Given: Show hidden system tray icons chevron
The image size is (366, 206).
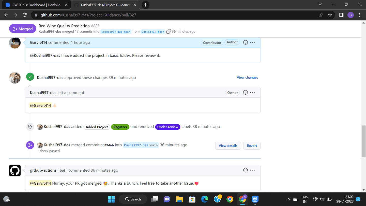Looking at the screenshot, I should tap(288, 199).
